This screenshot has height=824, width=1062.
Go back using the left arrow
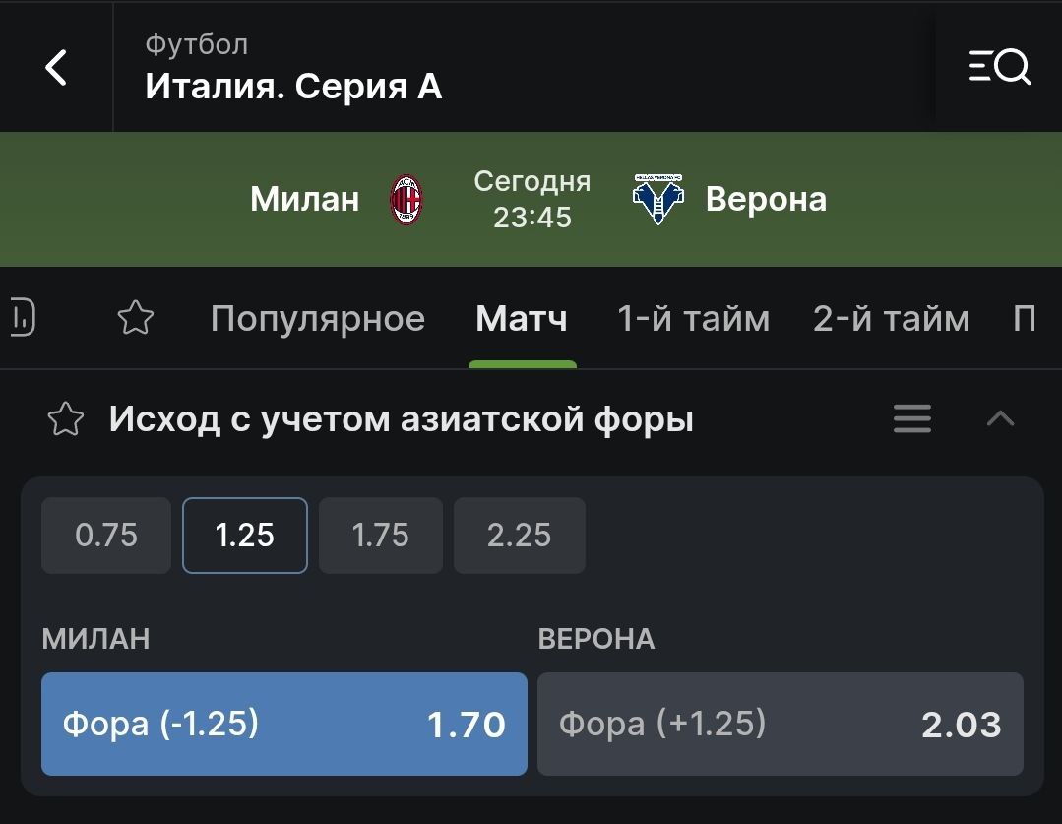(x=55, y=67)
